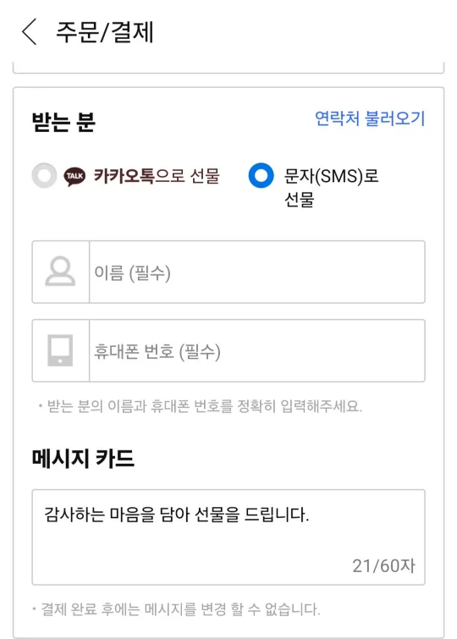Click the 카카오톡으로 선물 label text
This screenshot has width=457, height=639.
(x=157, y=176)
